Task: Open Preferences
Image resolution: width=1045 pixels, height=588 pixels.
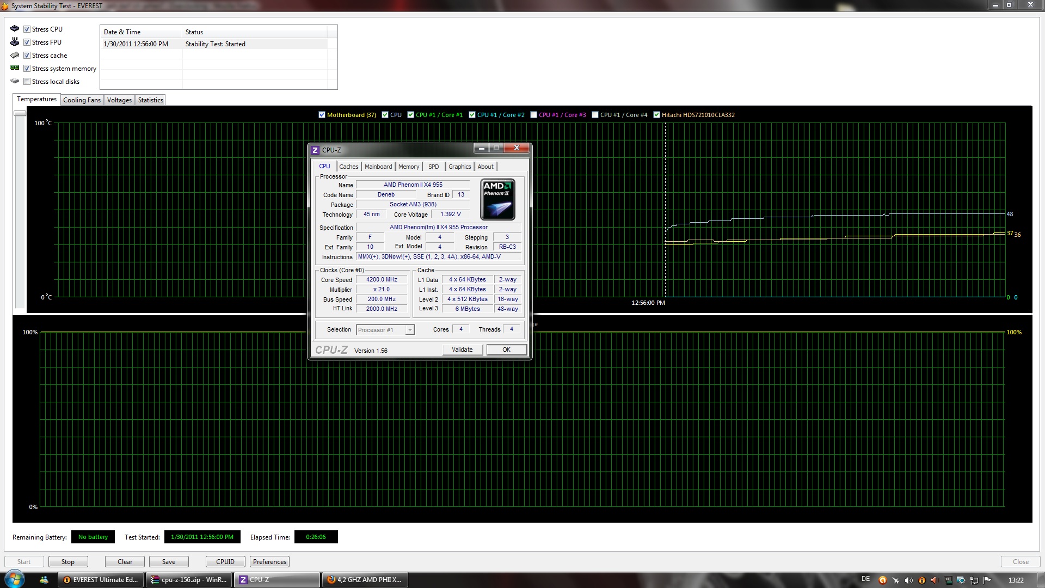Action: pyautogui.click(x=269, y=561)
